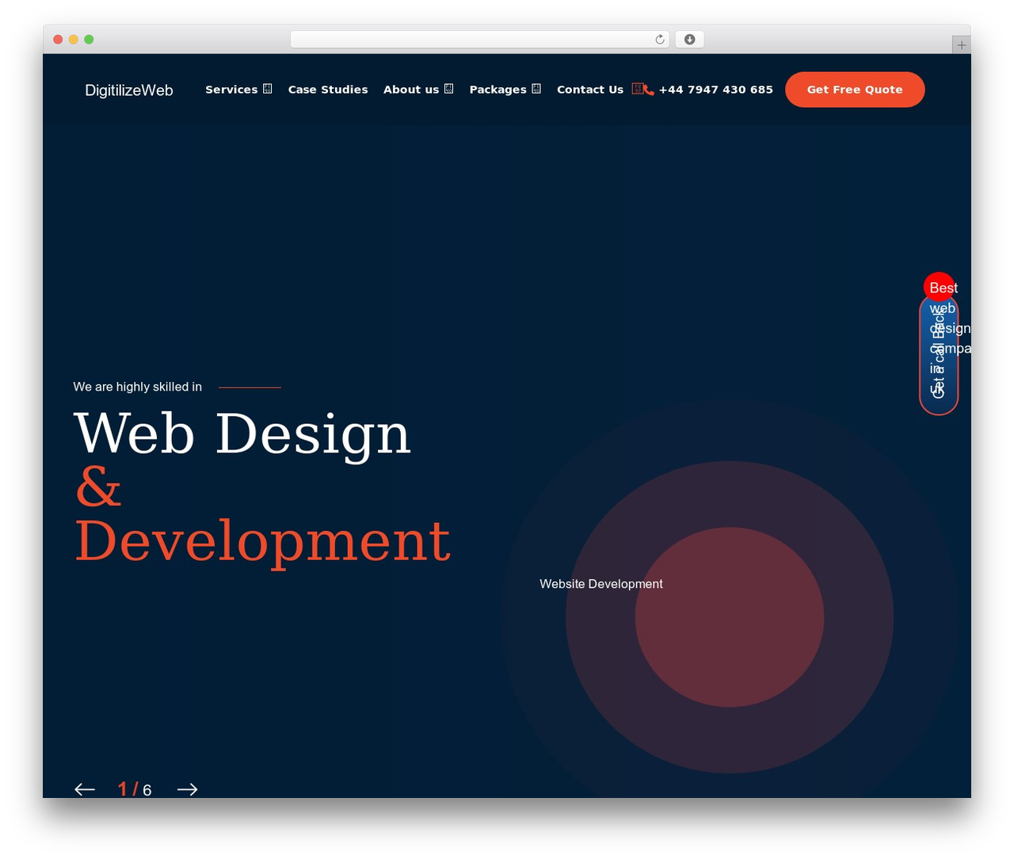Click the red phone icon
This screenshot has height=859, width=1014.
649,90
